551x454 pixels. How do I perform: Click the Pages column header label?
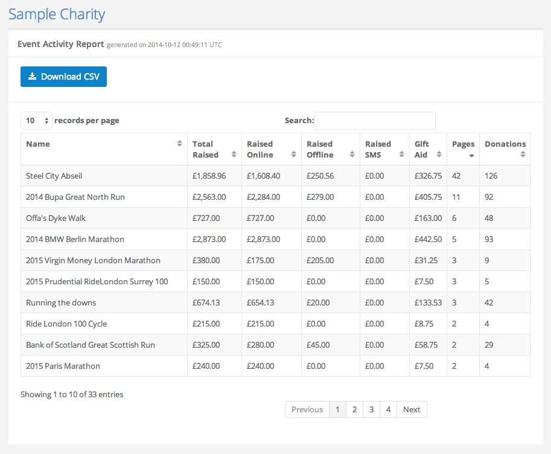(463, 144)
